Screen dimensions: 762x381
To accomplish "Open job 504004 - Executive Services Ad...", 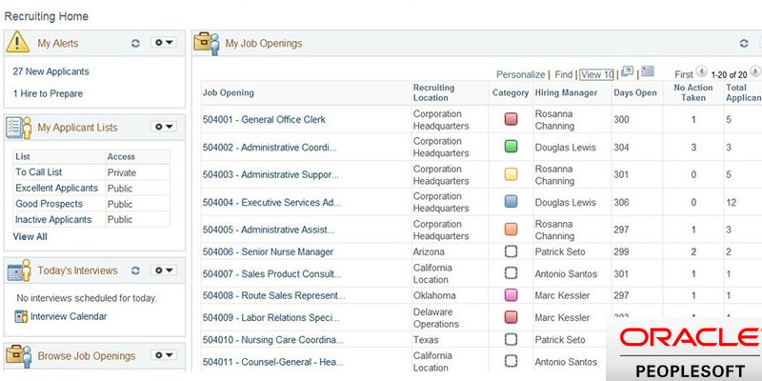I will (271, 202).
